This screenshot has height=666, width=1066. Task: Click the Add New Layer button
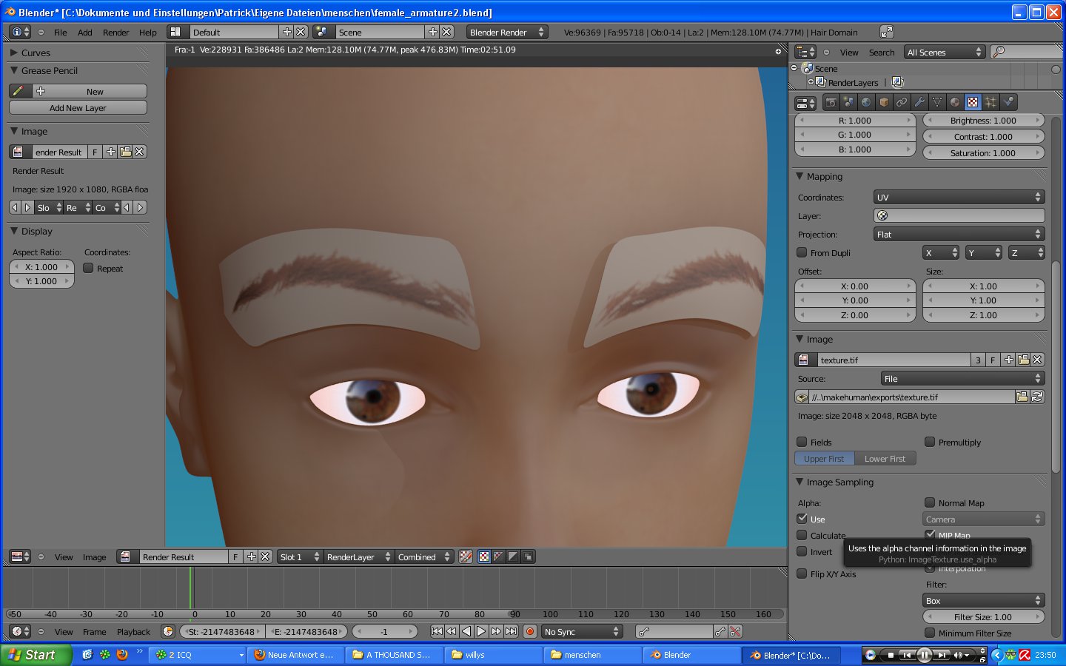coord(78,107)
